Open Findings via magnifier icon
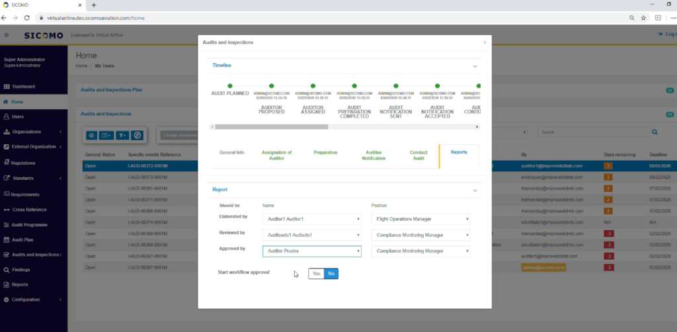This screenshot has width=677, height=332. coord(7,270)
